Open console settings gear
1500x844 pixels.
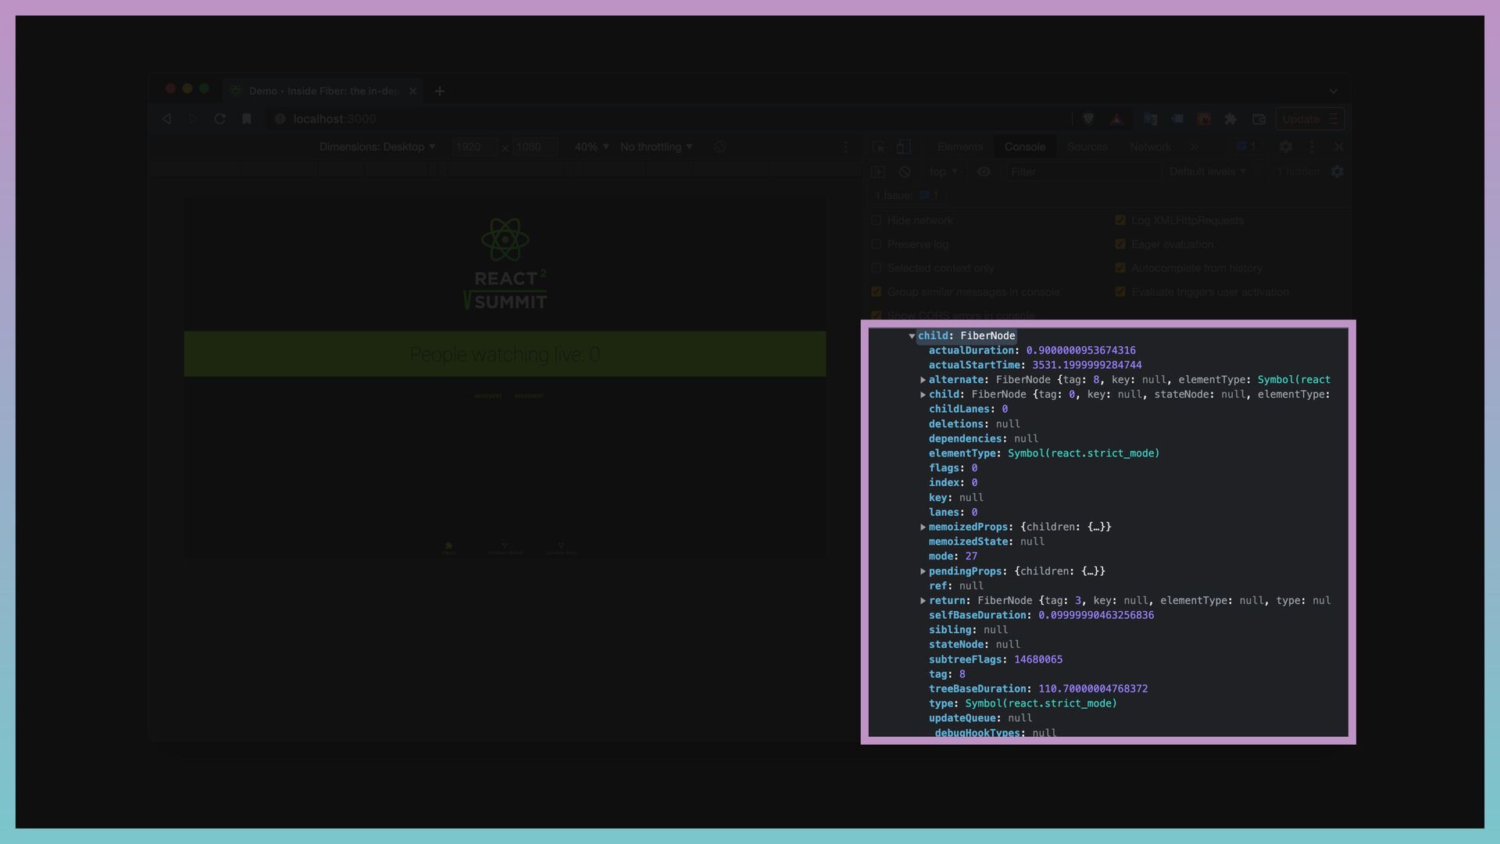1337,172
